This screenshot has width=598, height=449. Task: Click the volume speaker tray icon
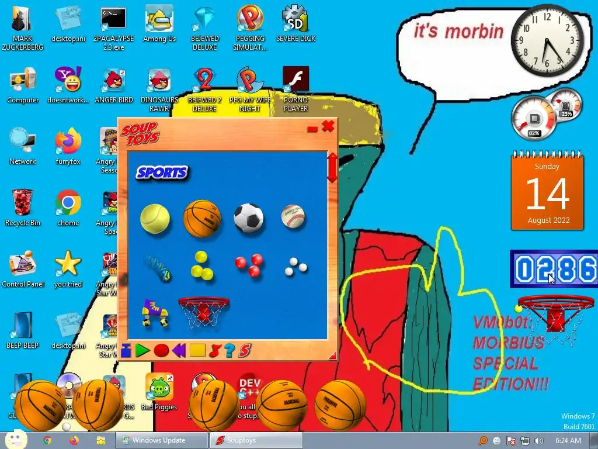point(538,441)
